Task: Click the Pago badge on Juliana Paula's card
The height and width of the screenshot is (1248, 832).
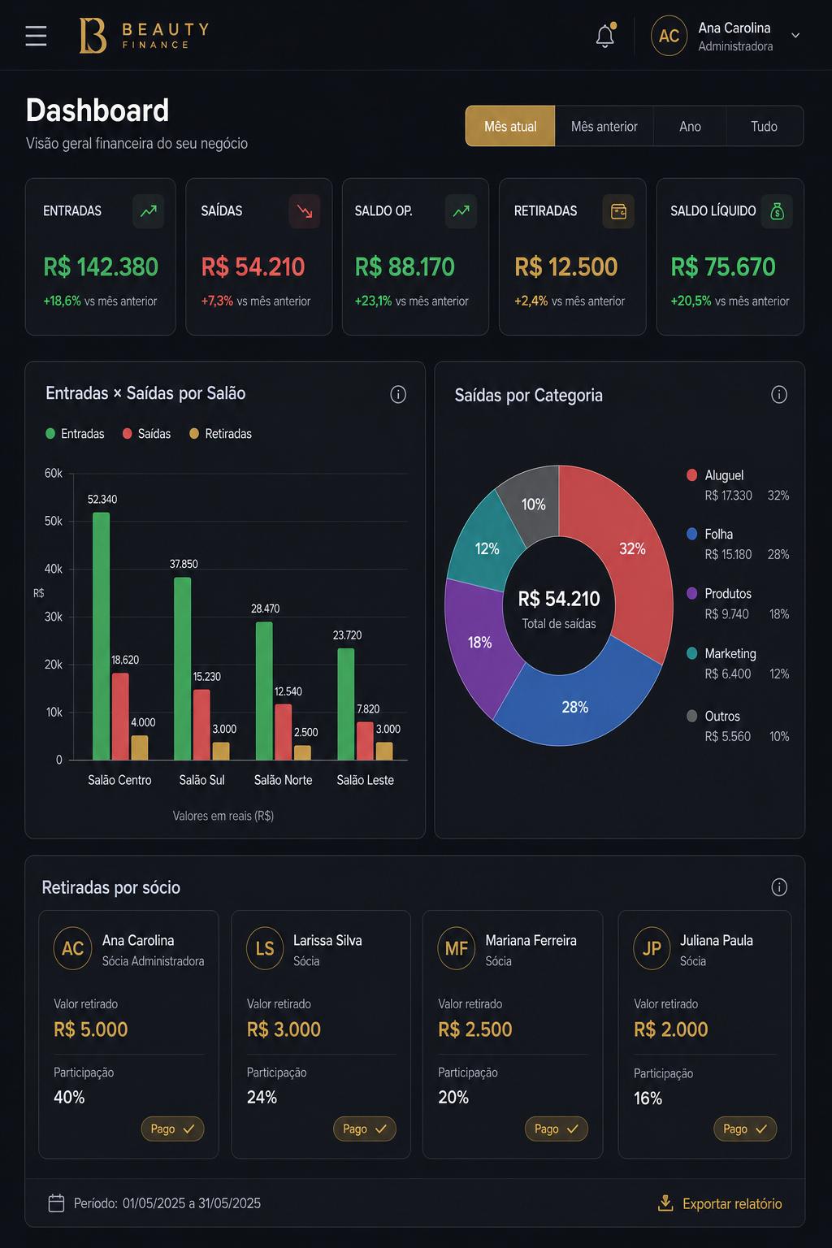Action: pyautogui.click(x=745, y=1129)
